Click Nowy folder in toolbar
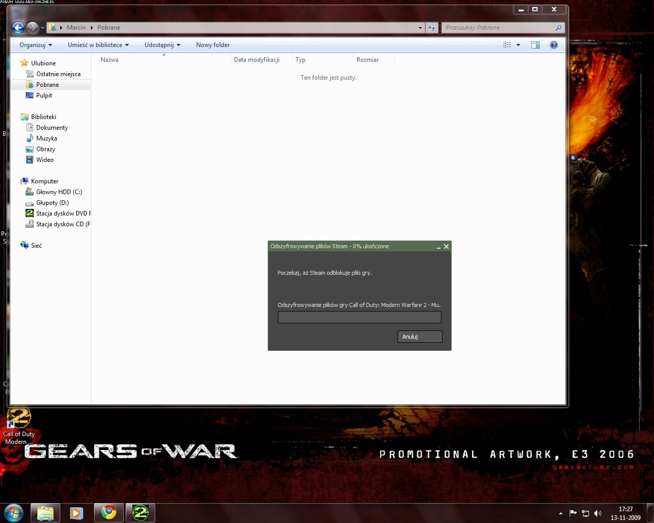Screen dimensions: 654x523 click(213, 45)
